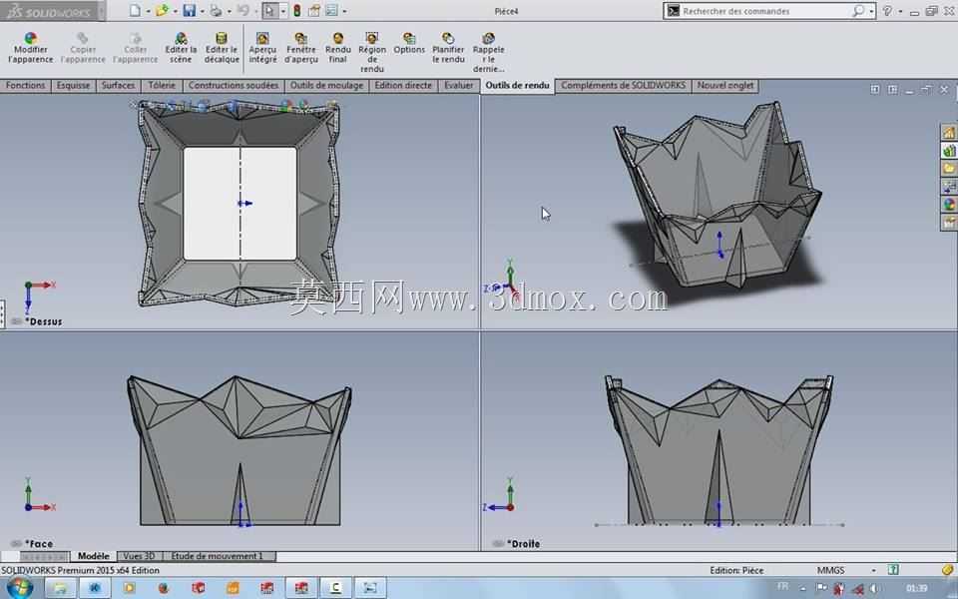Open File Explorer task pane folder icon

point(949,168)
